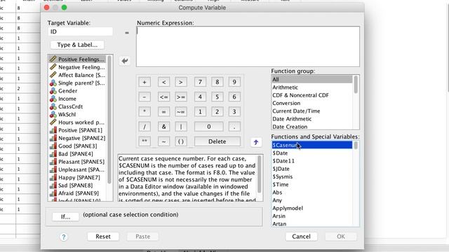Click the exponent ** key

point(145,141)
